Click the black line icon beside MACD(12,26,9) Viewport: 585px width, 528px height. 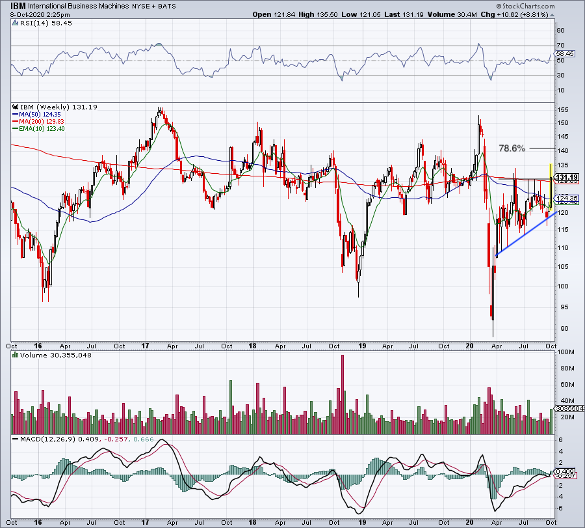tap(16, 439)
